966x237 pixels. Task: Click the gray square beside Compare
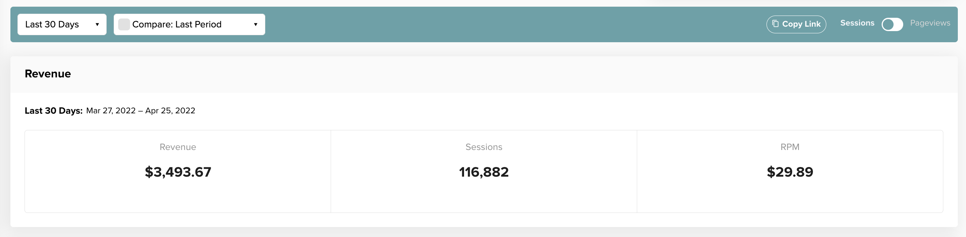pyautogui.click(x=124, y=24)
